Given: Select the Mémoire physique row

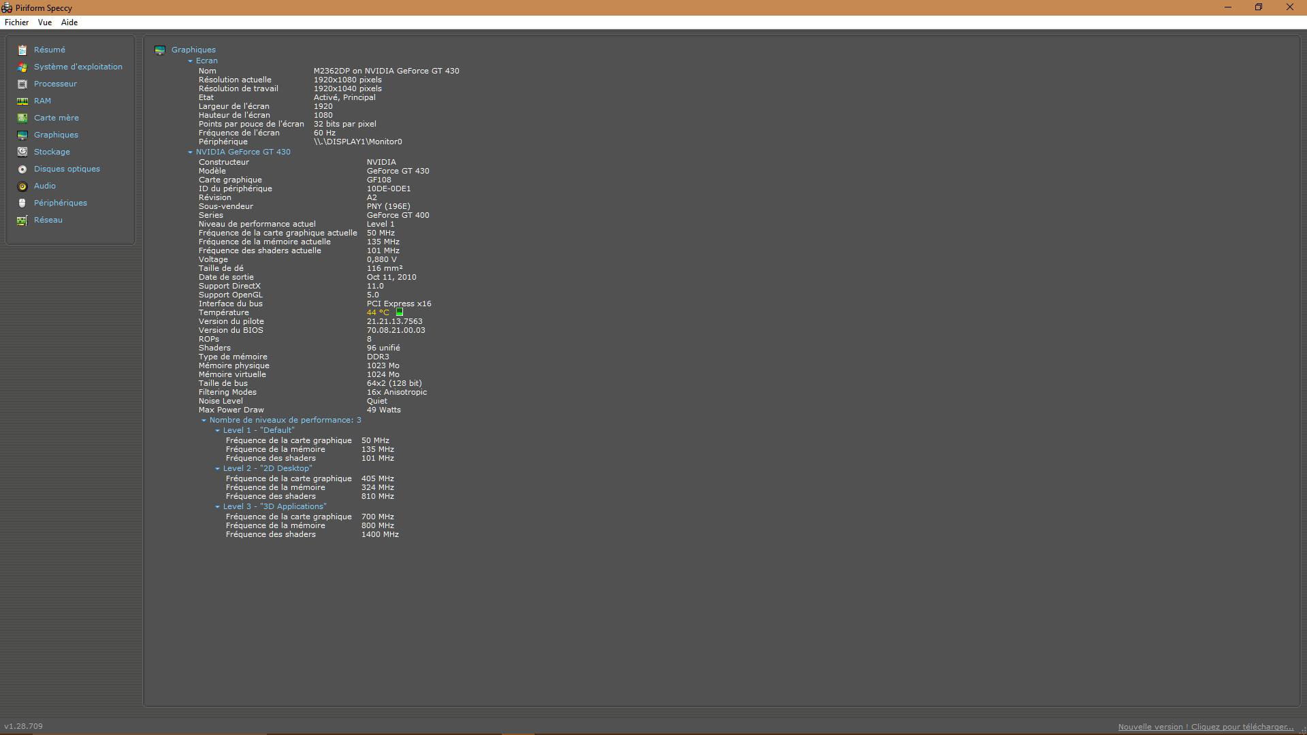Looking at the screenshot, I should [x=299, y=365].
